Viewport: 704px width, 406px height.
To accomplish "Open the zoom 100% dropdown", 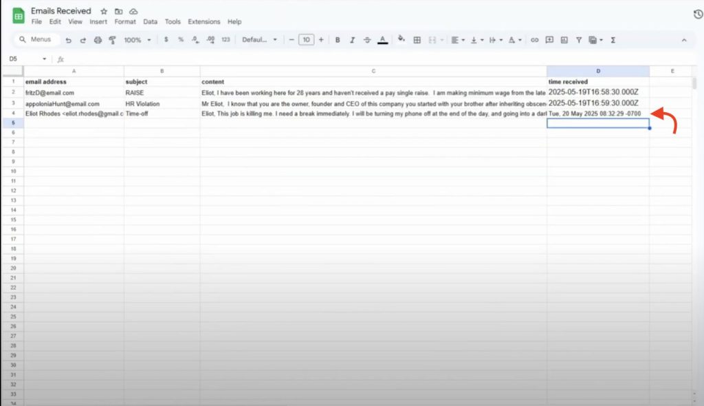I will click(x=137, y=40).
